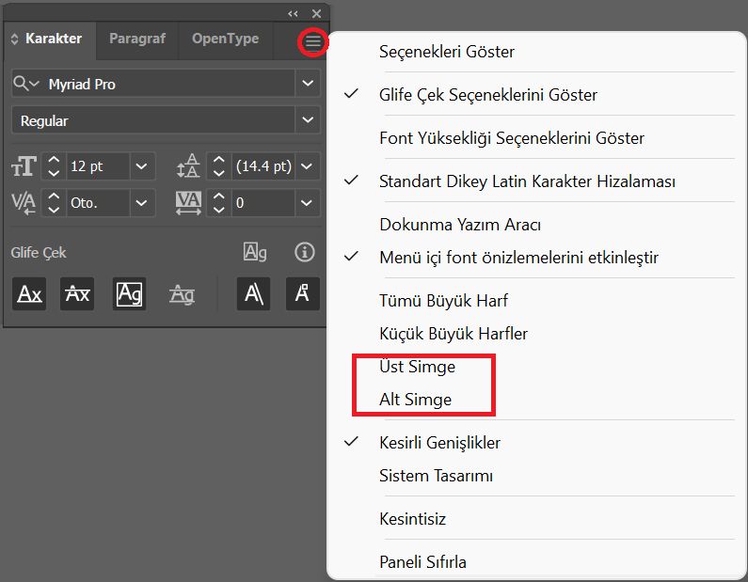This screenshot has width=748, height=582.
Task: Click the tracking VA icon
Action: click(188, 203)
